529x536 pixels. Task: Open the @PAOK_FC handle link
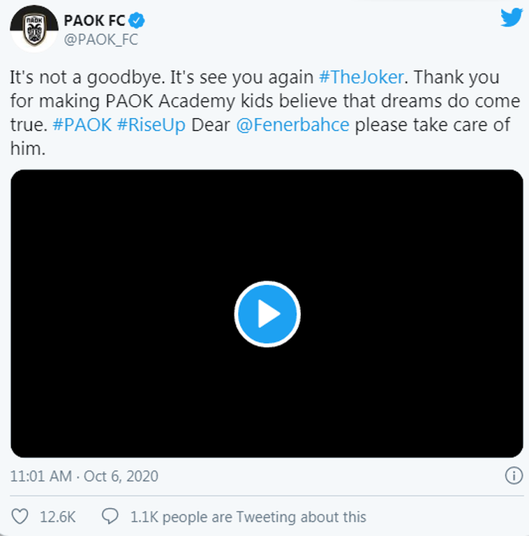100,40
